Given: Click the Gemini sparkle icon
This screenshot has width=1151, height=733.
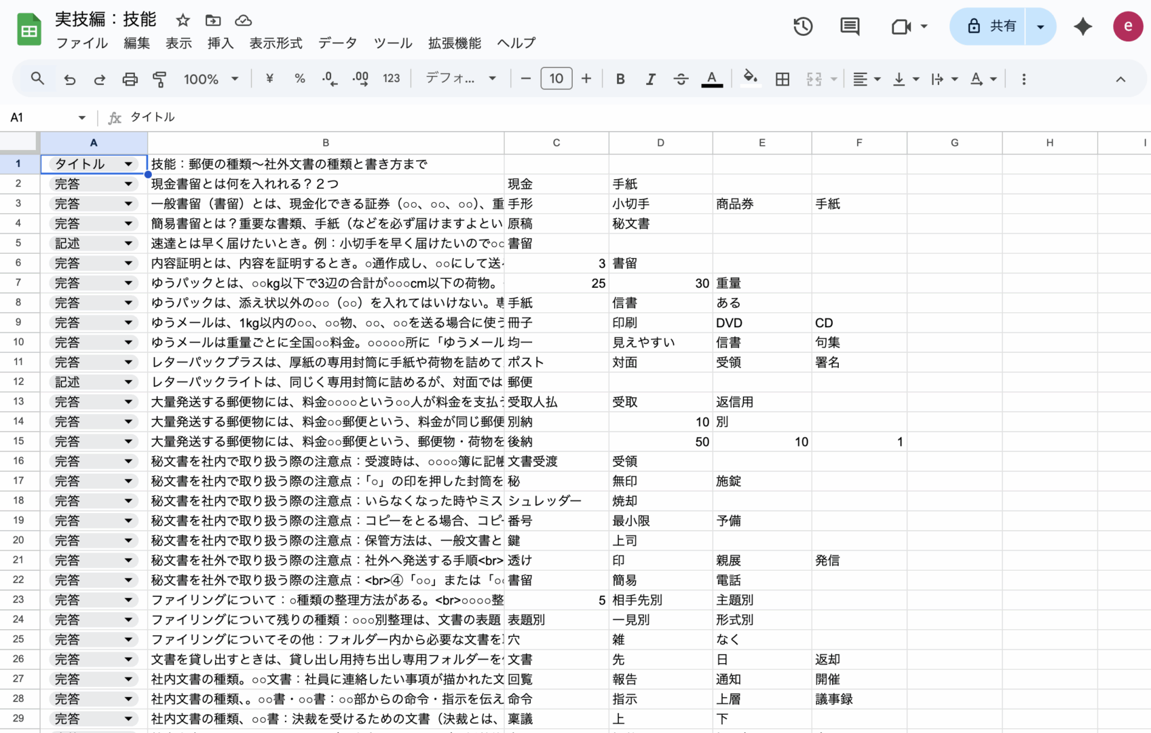Looking at the screenshot, I should (x=1082, y=26).
